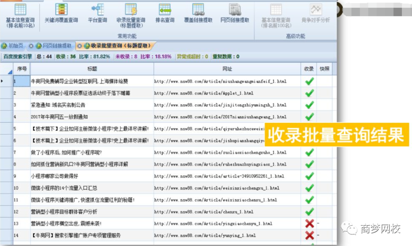This screenshot has height=246, width=412.
Task: Click title 【技术篇上】企业如何注册微信小程序
Action: pyautogui.click(x=90, y=141)
